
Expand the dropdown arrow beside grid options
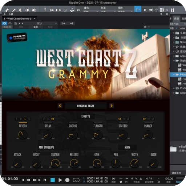(x=167, y=10)
